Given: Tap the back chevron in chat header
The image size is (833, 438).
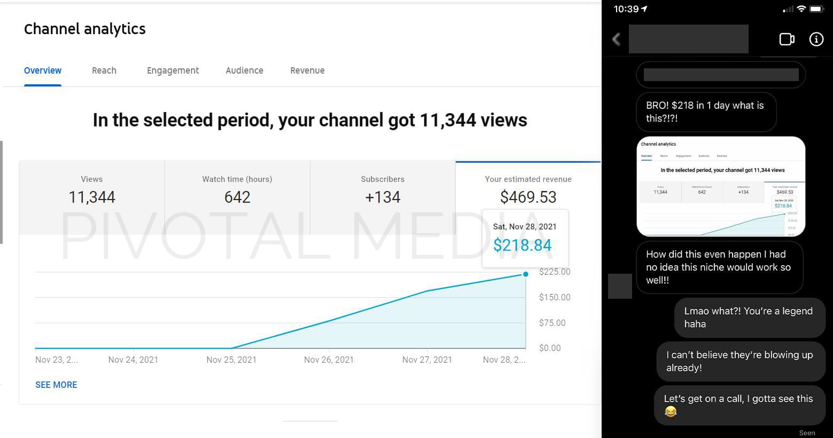Looking at the screenshot, I should point(616,39).
